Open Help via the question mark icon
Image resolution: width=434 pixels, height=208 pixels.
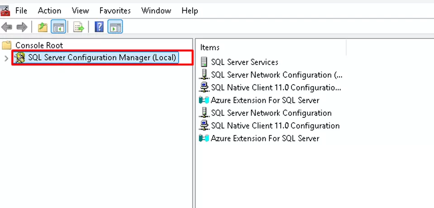coord(99,27)
